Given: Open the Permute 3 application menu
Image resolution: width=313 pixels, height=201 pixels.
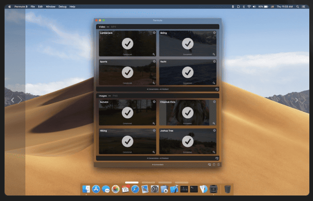Looking at the screenshot, I should coord(21,6).
